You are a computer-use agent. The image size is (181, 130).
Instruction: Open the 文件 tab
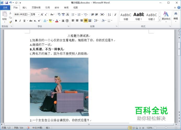coord(5,8)
